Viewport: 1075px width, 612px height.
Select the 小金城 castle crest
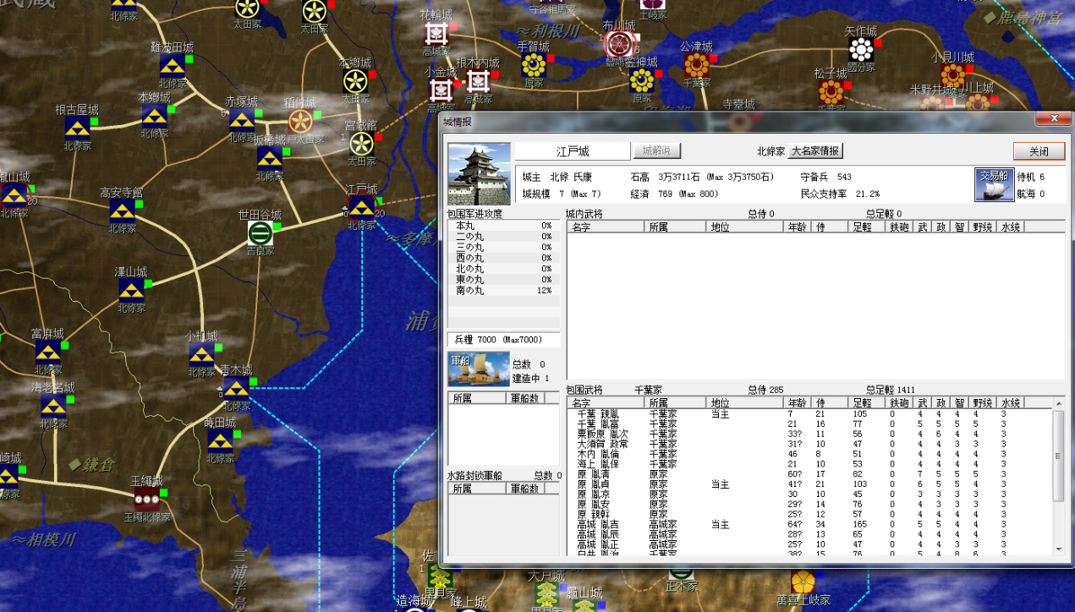[441, 89]
